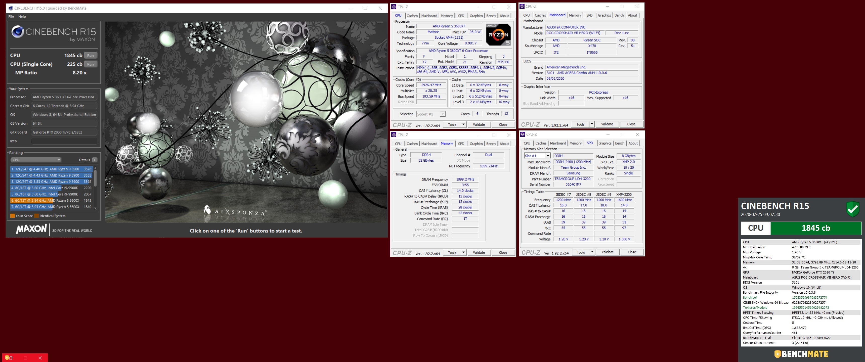
Task: Click the CPU-Z icon of the Mainboard window
Action: click(522, 6)
